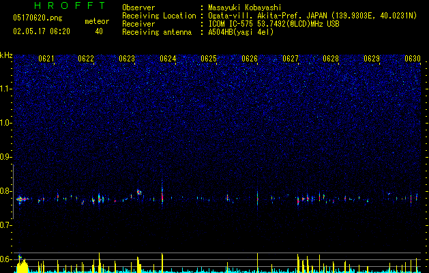Click the 'Observer' field label
Image resolution: width=429 pixels, height=273 pixels.
click(x=138, y=8)
